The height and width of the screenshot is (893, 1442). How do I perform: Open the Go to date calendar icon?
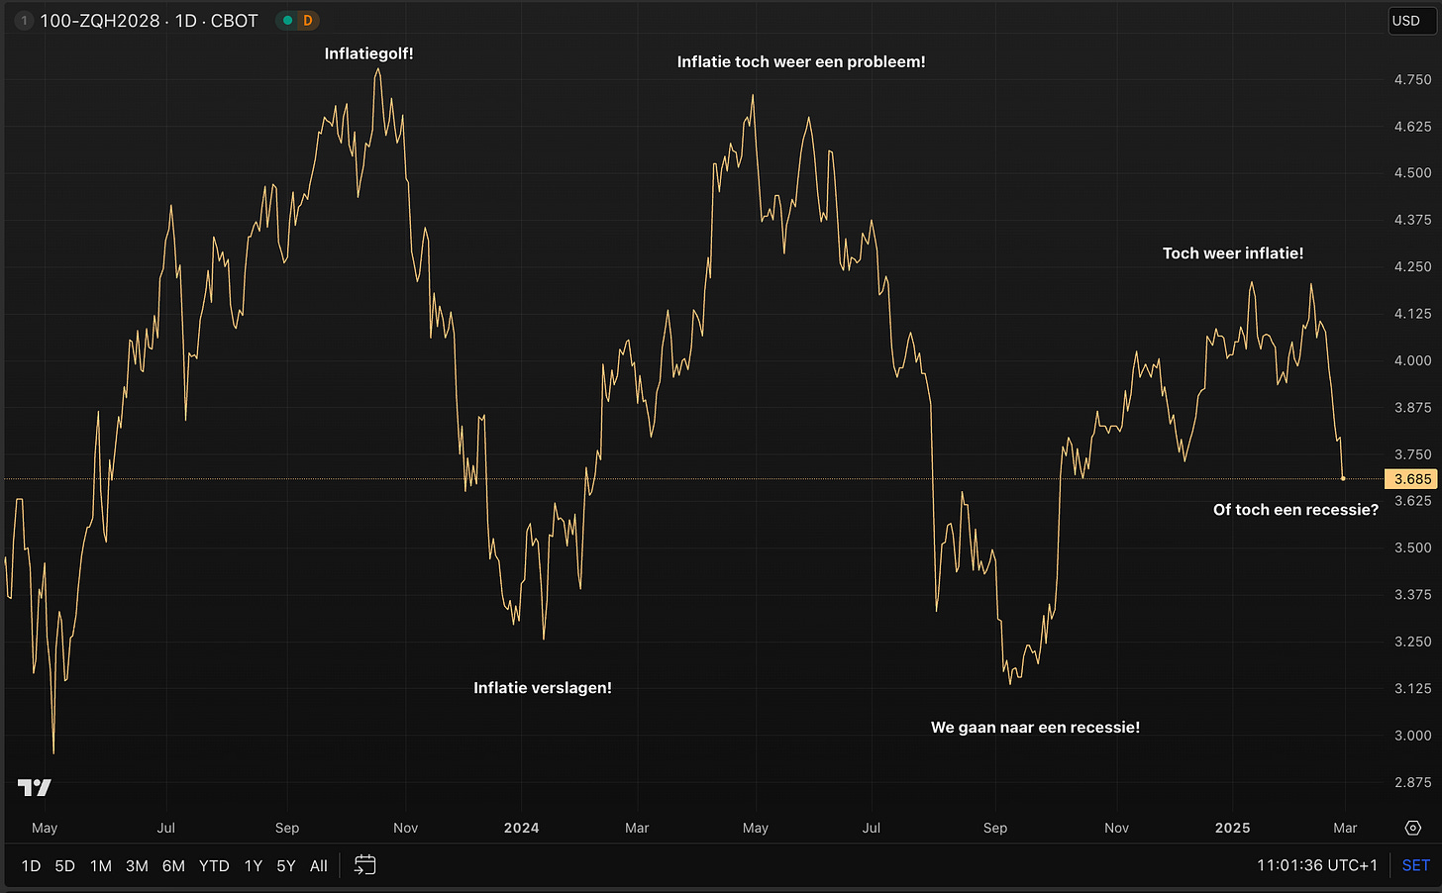[364, 865]
